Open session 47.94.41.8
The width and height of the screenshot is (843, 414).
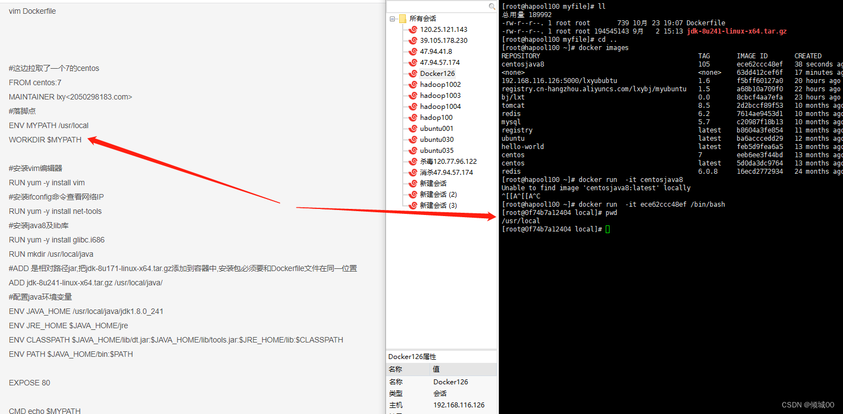(x=436, y=52)
